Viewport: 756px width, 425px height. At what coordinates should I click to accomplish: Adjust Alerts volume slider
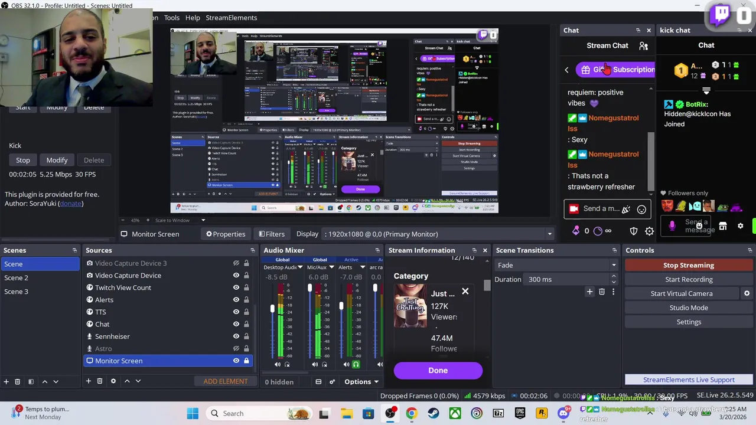pos(341,306)
